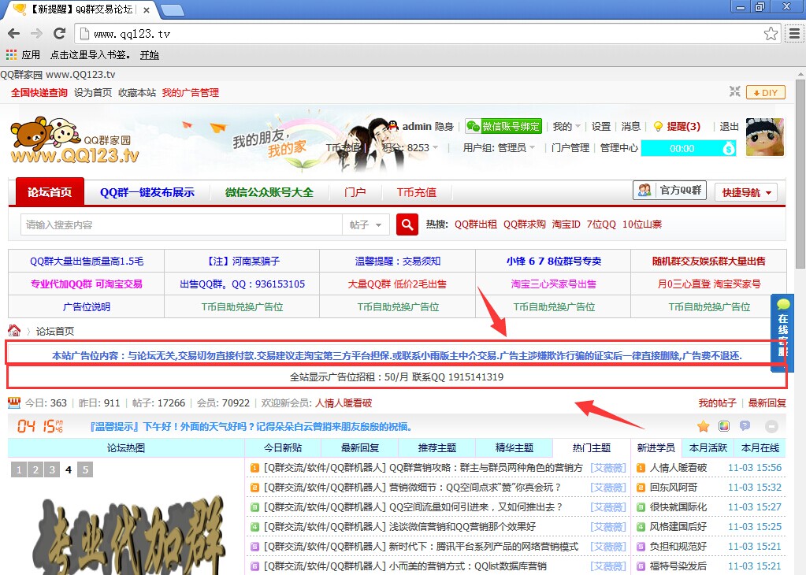
Task: Bookmark this page with the star icon
Action: [x=771, y=34]
